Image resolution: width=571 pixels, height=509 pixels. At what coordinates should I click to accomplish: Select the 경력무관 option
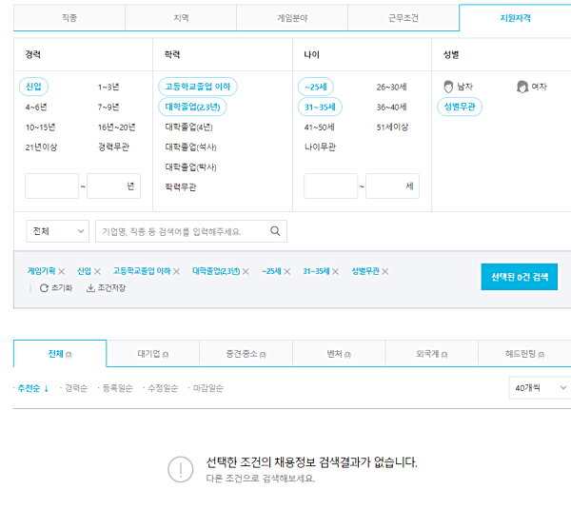coord(113,147)
